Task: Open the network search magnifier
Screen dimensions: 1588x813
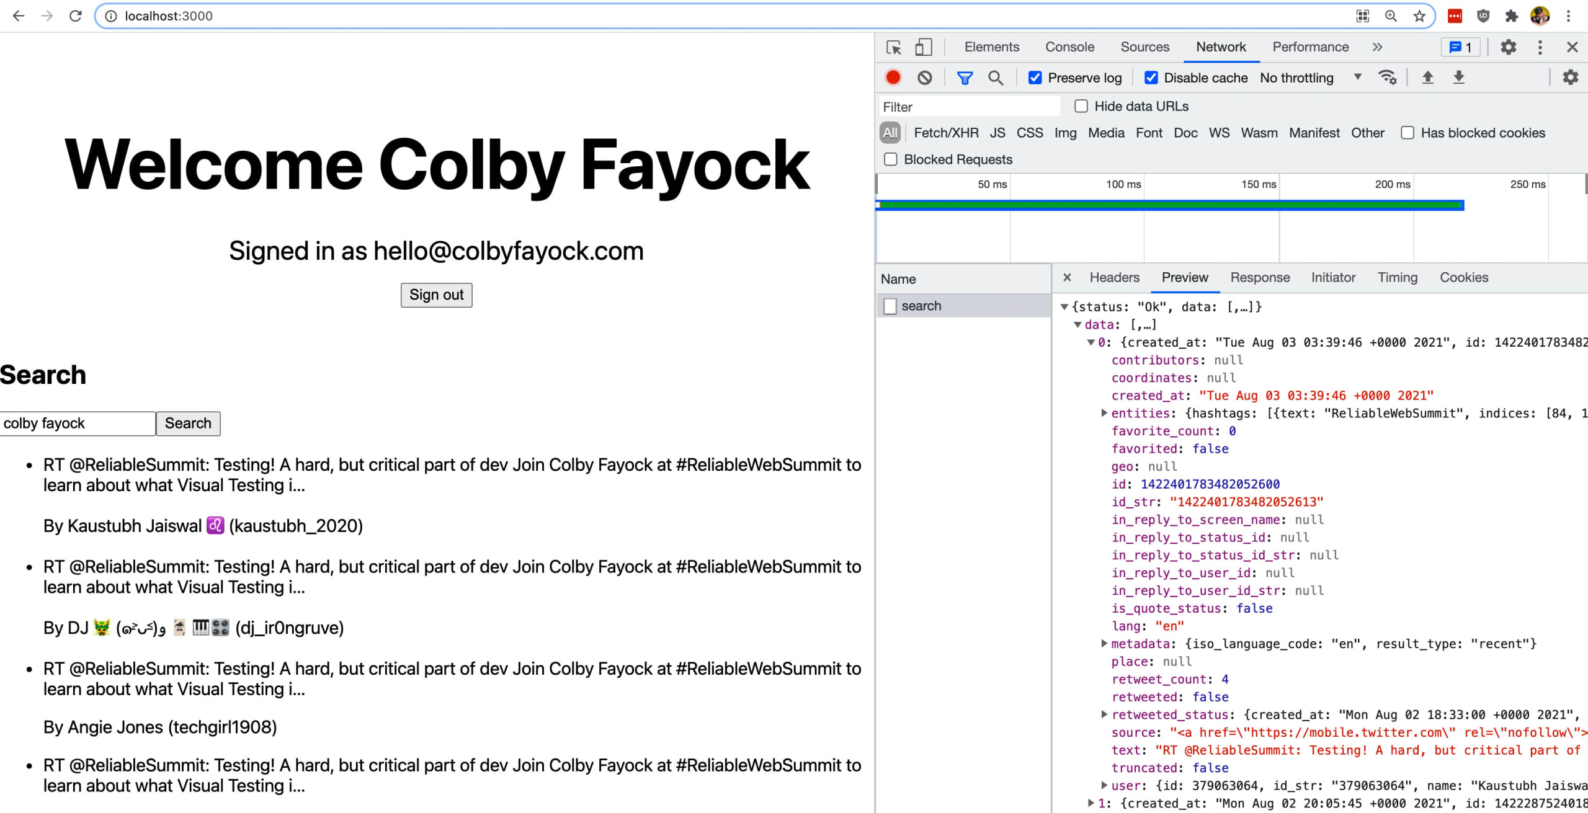Action: [995, 78]
